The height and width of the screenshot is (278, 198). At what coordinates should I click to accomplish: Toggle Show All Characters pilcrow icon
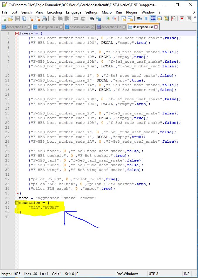146,19
